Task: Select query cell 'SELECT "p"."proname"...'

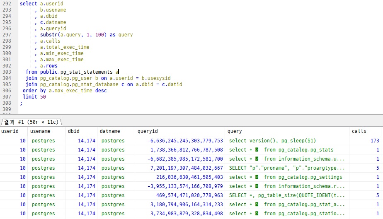Action: click(287, 168)
